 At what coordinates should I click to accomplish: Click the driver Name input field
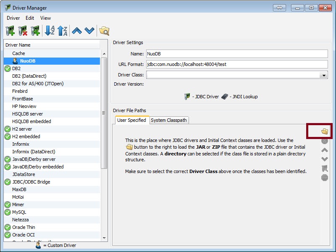pyautogui.click(x=237, y=54)
